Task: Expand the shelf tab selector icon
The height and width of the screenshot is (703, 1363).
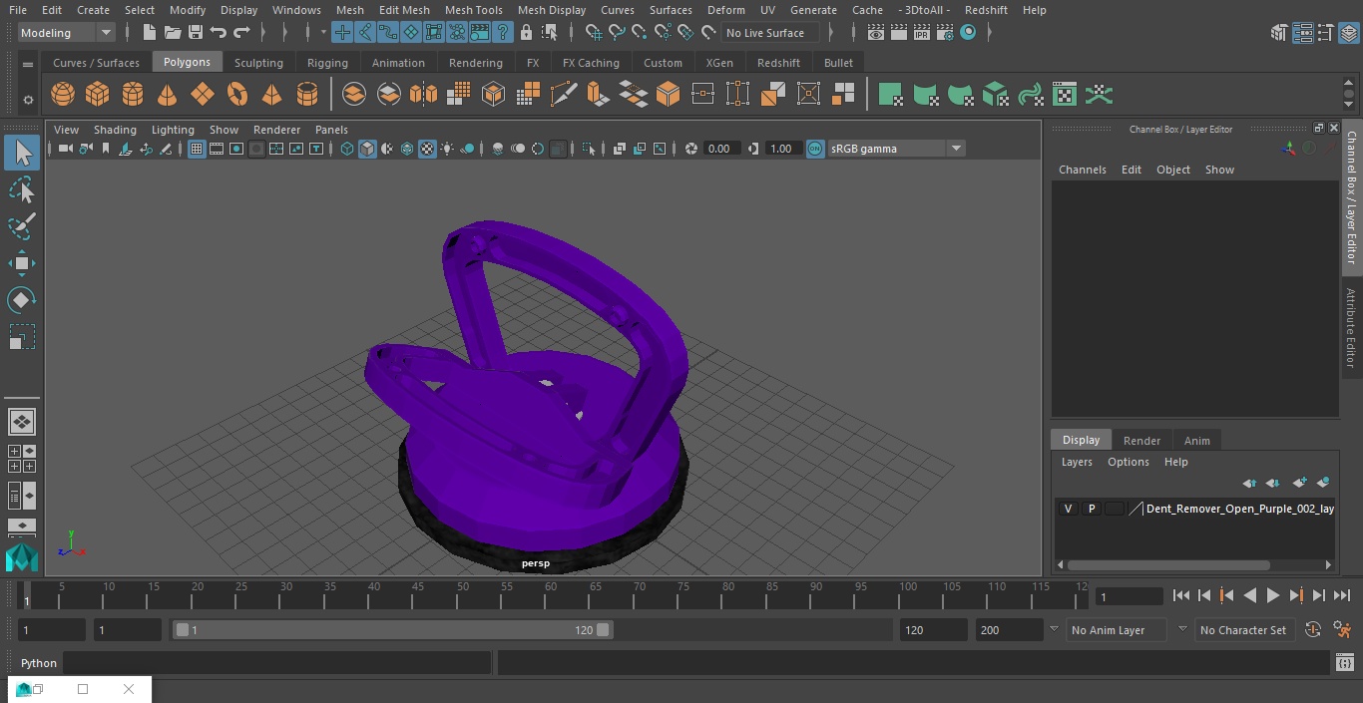Action: point(27,64)
